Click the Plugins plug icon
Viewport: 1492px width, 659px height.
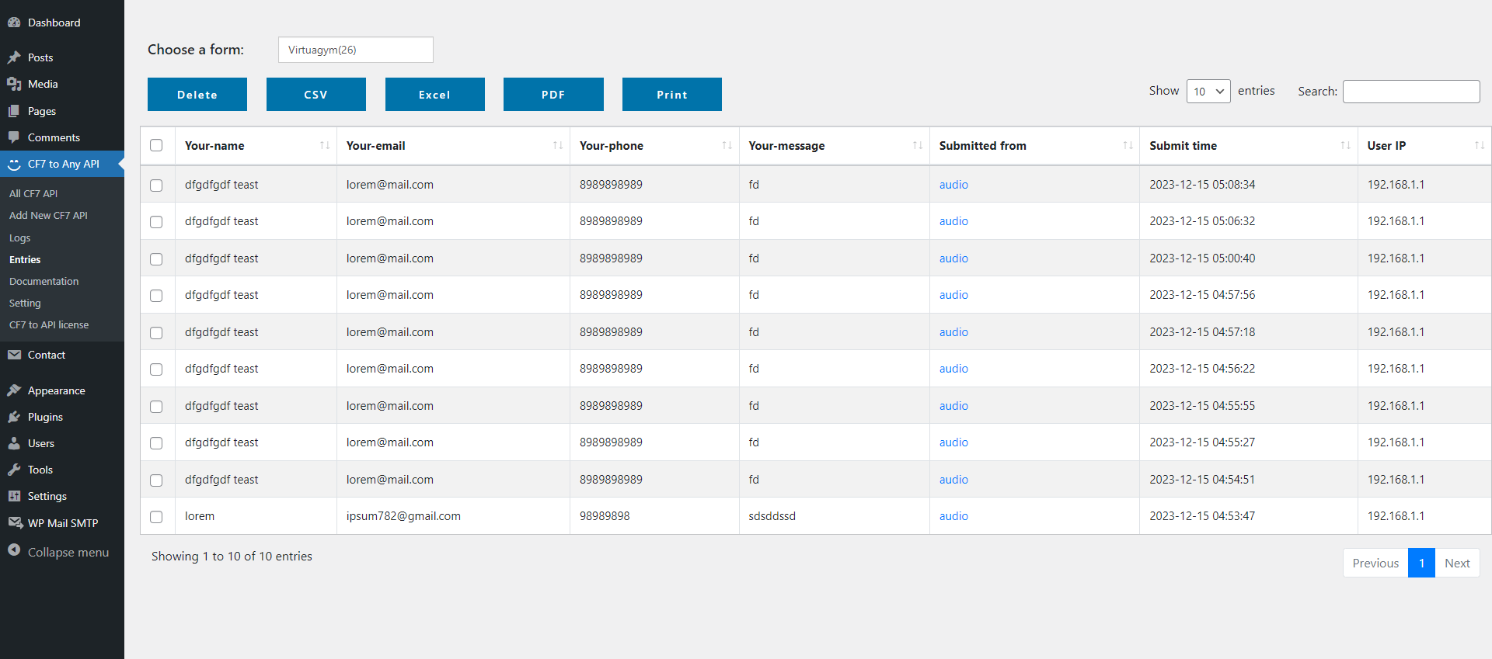point(14,417)
